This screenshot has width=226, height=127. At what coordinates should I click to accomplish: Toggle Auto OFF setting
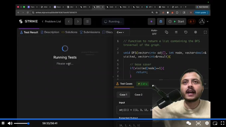pyautogui.click(x=154, y=32)
